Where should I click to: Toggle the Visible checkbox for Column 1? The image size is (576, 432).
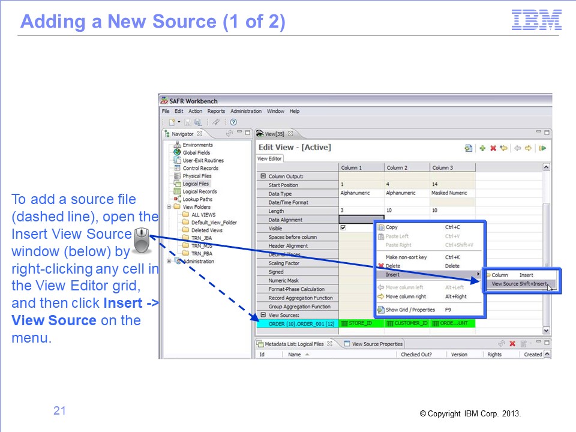(343, 228)
